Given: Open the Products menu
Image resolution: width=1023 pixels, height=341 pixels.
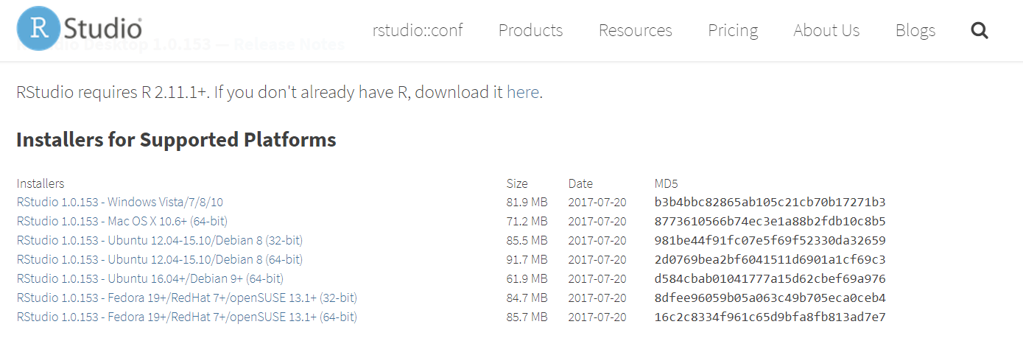Looking at the screenshot, I should tap(530, 30).
